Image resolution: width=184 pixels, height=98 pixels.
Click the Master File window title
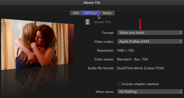(x=92, y=3)
